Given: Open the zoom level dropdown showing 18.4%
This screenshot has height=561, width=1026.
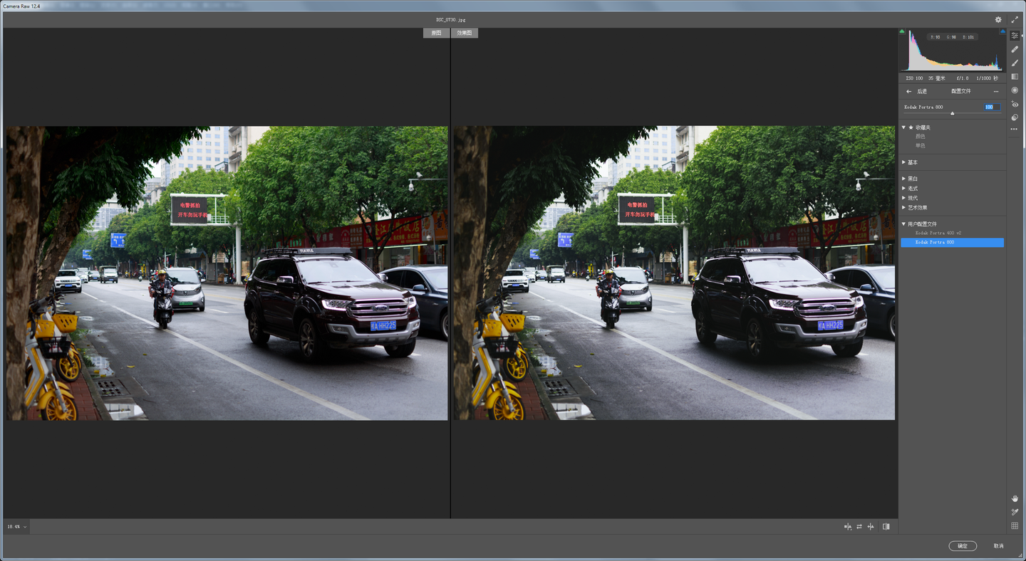Looking at the screenshot, I should [16, 526].
